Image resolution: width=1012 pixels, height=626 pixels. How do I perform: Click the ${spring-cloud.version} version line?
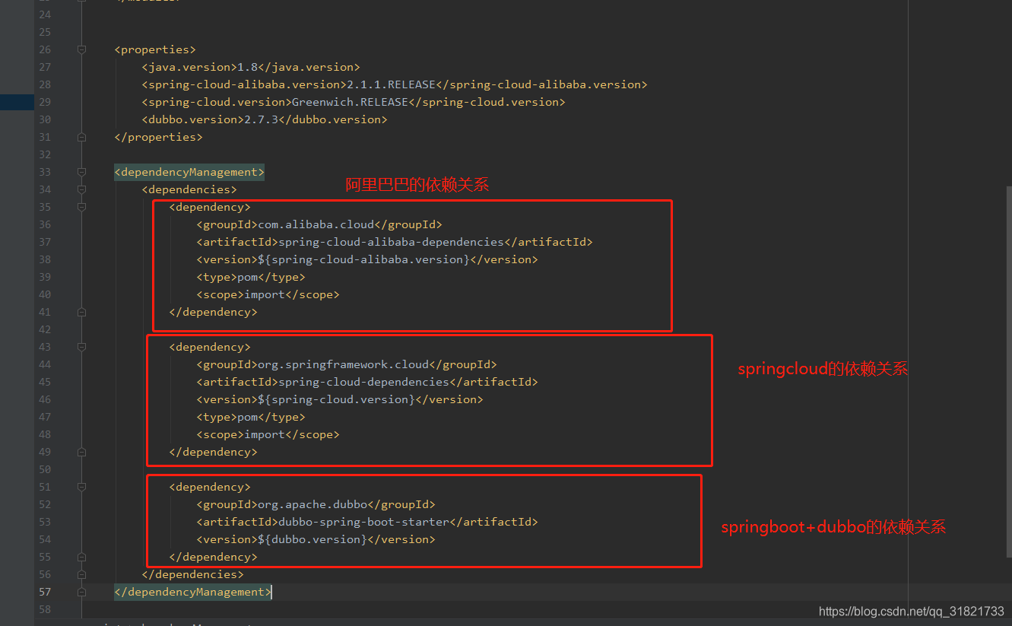[x=339, y=399]
